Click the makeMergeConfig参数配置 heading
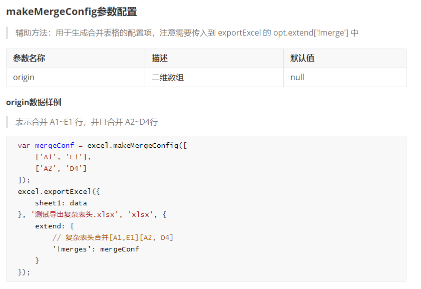The image size is (421, 289). (x=72, y=12)
